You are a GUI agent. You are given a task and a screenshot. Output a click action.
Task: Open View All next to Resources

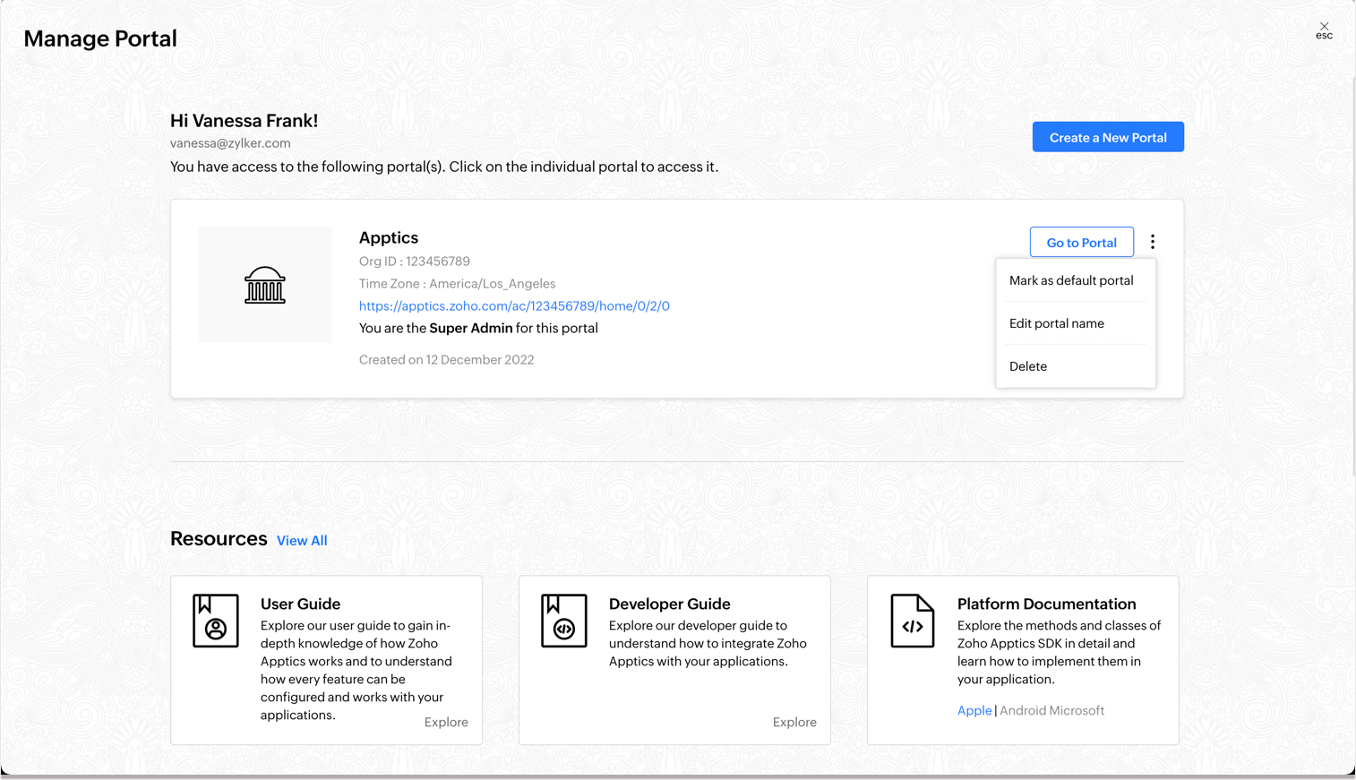pos(302,541)
